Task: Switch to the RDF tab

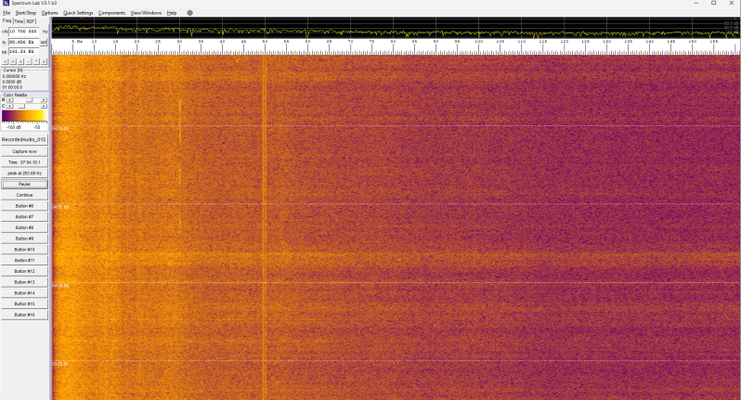Action: (31, 21)
